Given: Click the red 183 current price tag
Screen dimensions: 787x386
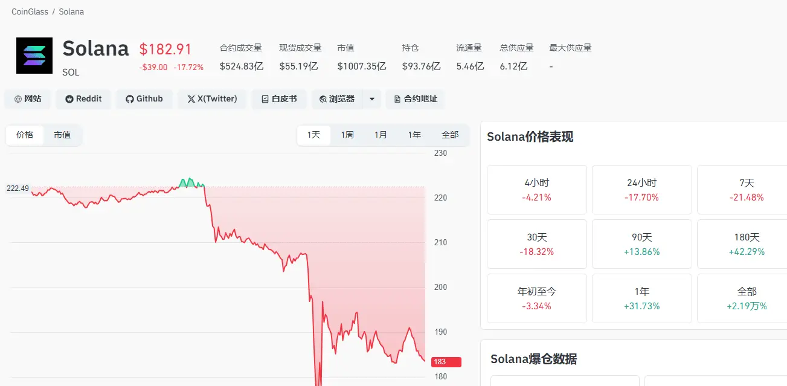Looking at the screenshot, I should click(446, 362).
